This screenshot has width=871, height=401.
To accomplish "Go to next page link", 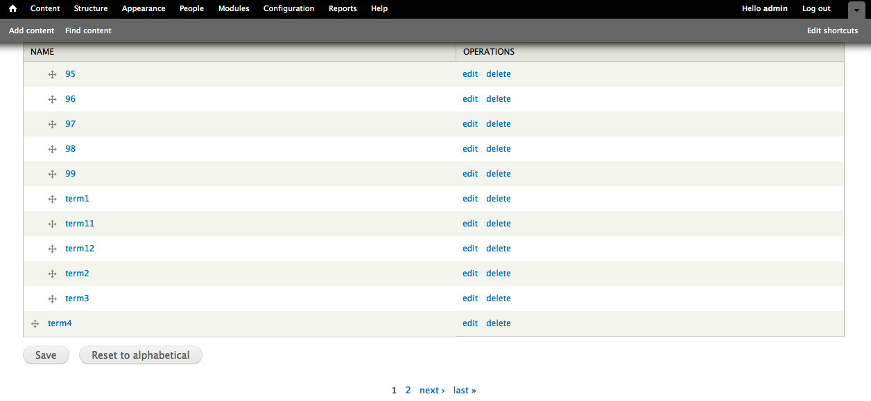I will tap(432, 391).
